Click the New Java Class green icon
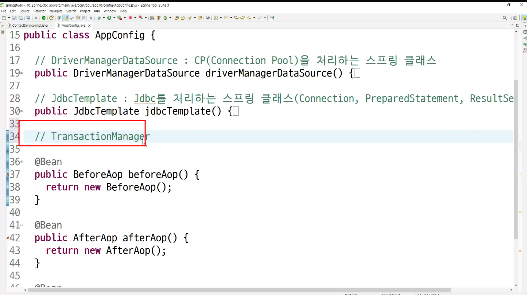The image size is (527, 295). [165, 18]
